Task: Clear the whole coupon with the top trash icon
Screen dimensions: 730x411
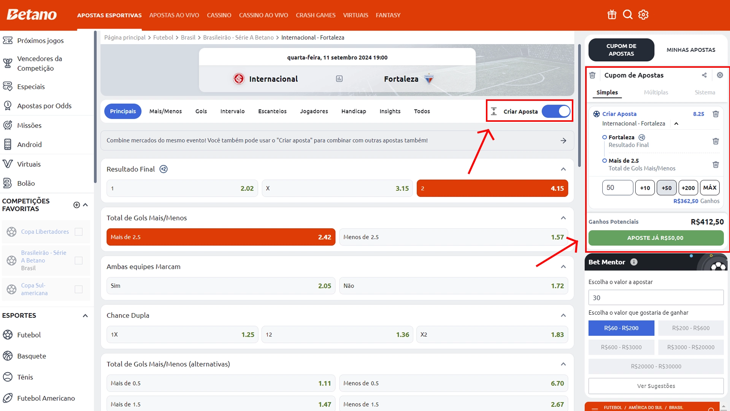Action: point(592,75)
